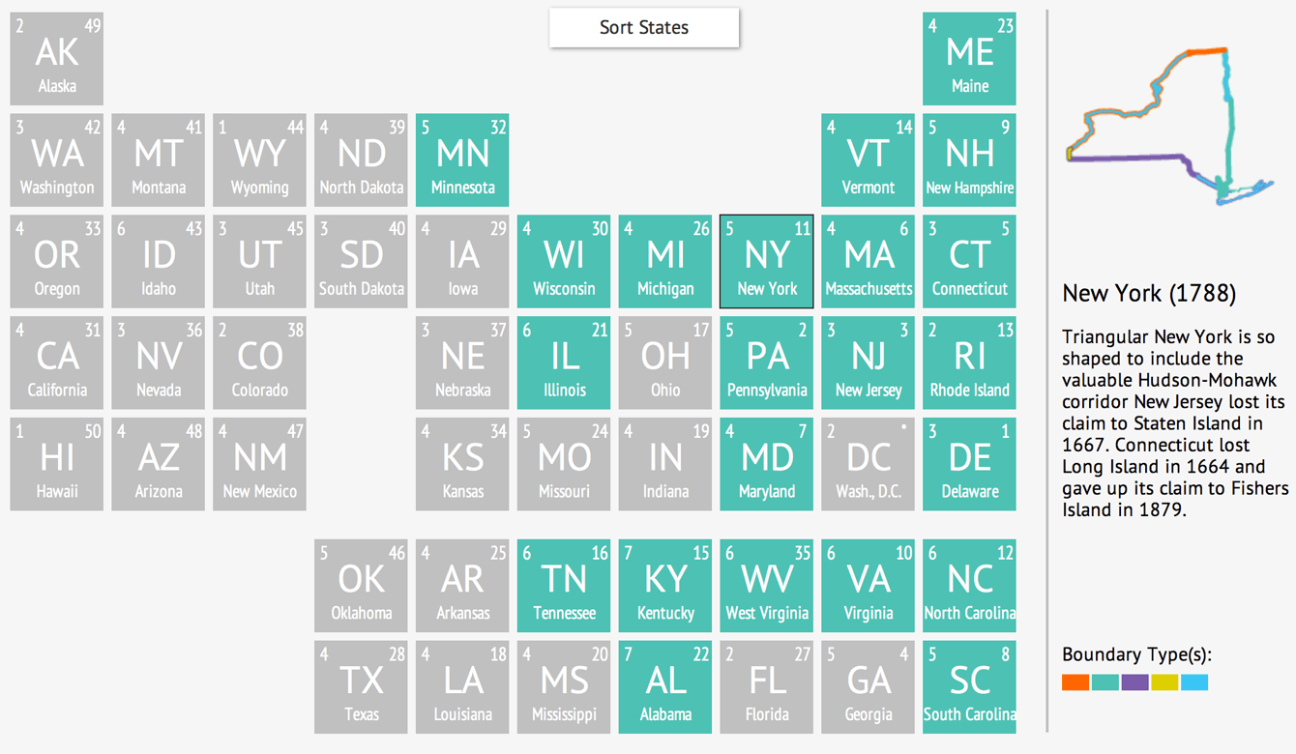
Task: Click the Boundary Type(s) label
Action: point(1136,654)
